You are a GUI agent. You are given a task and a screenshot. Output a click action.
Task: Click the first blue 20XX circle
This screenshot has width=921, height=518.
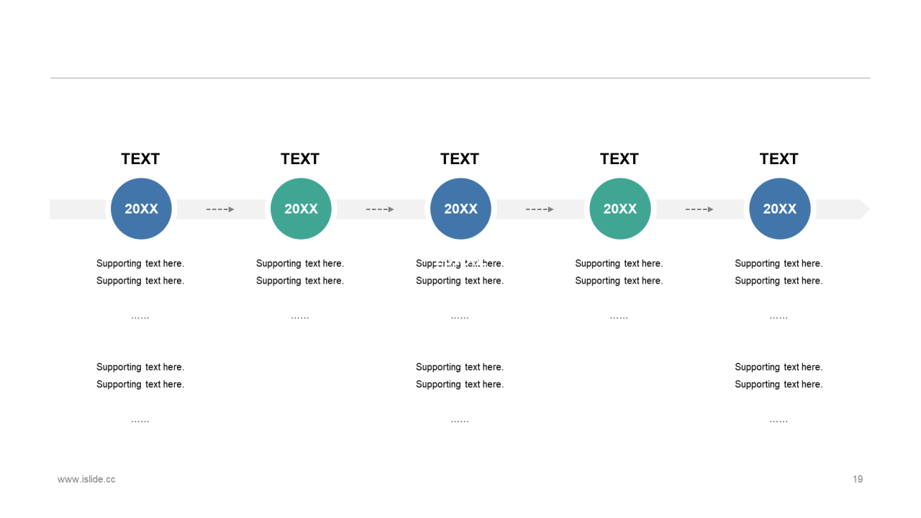tap(141, 209)
